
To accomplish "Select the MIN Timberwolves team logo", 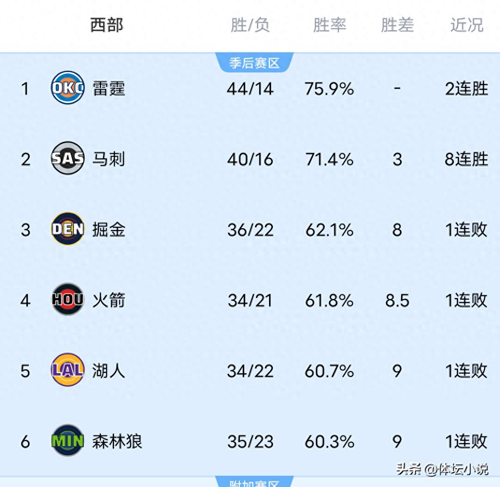I will click(x=66, y=441).
